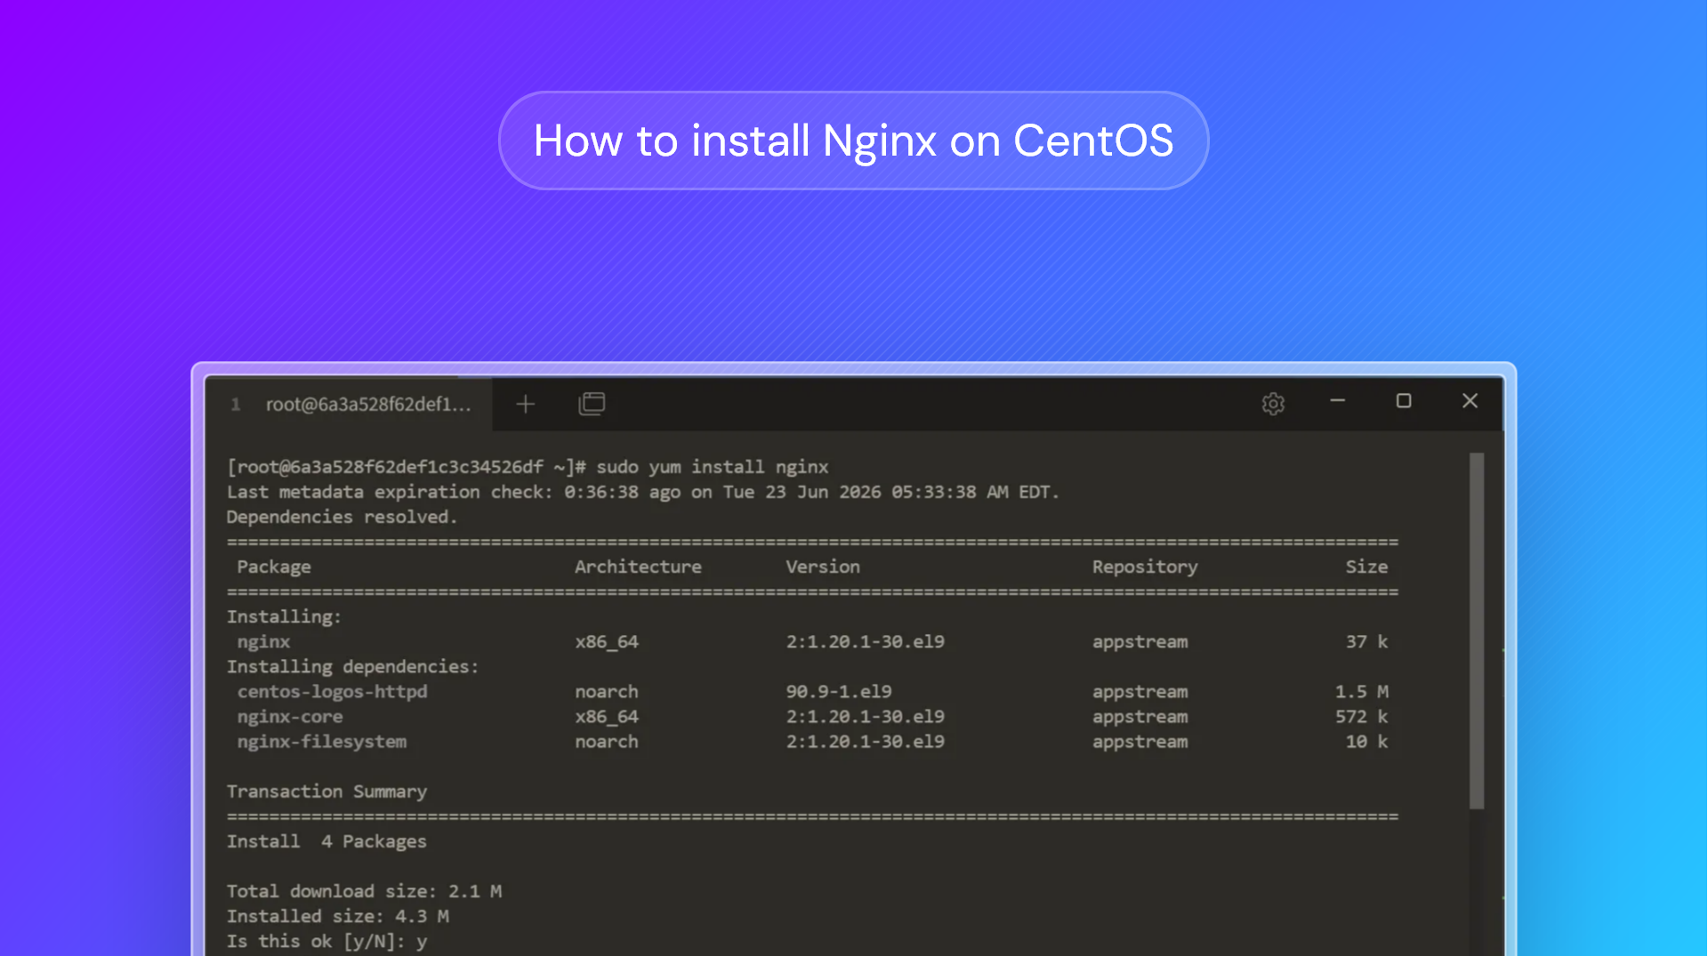The image size is (1708, 956).
Task: Click the 'Architecture' column header
Action: pyautogui.click(x=638, y=566)
